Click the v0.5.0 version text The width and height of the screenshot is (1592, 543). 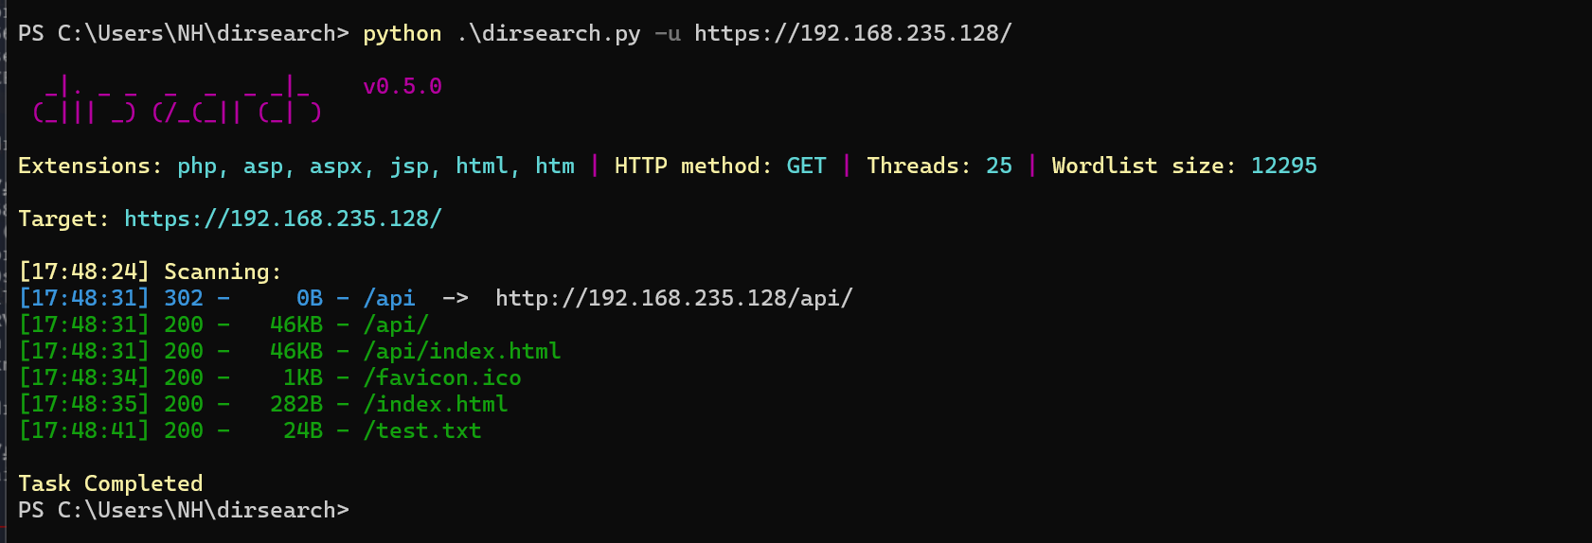pyautogui.click(x=402, y=86)
